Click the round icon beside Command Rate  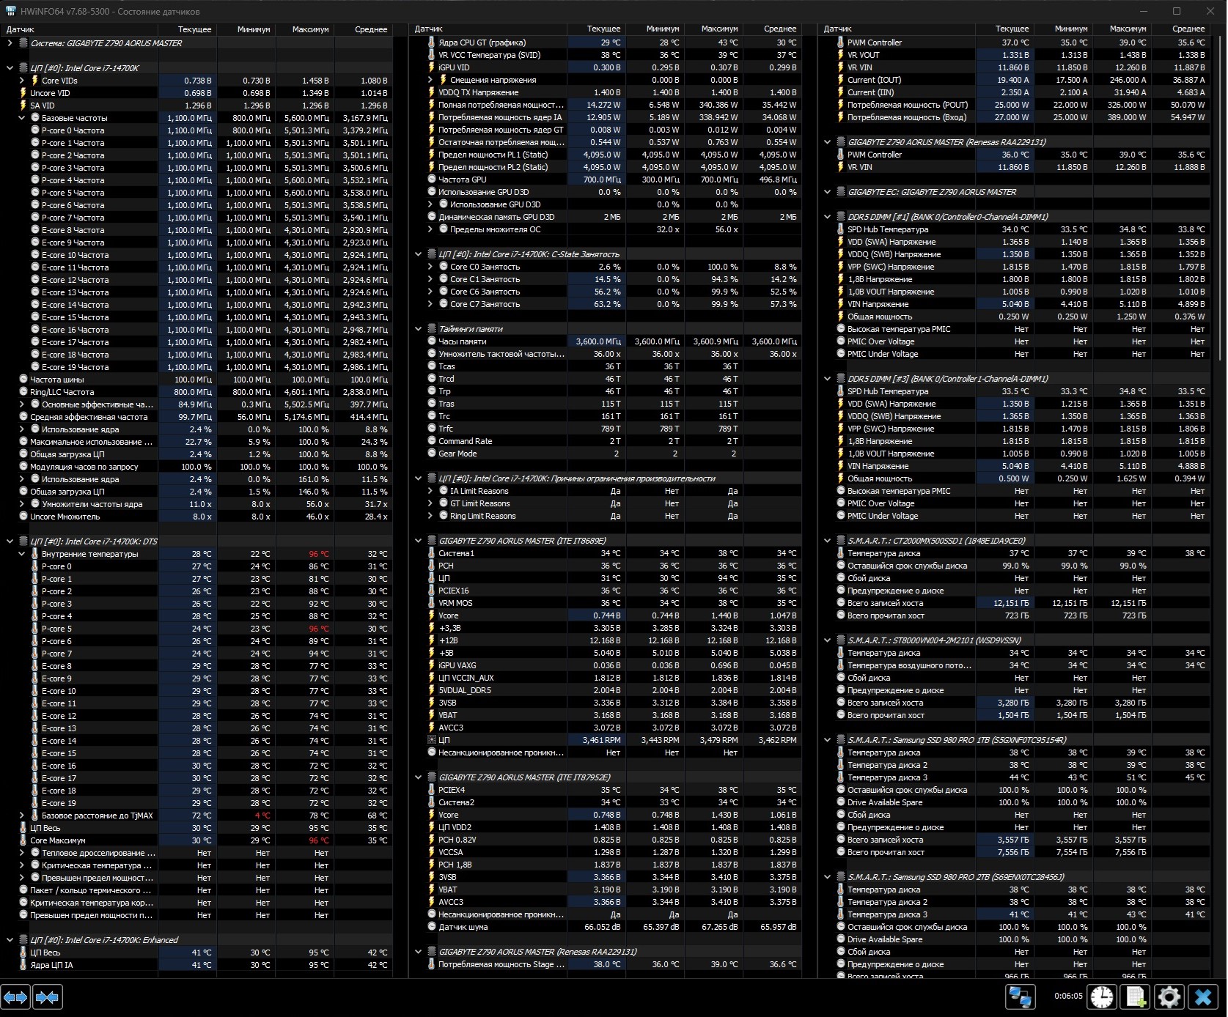[x=432, y=441]
